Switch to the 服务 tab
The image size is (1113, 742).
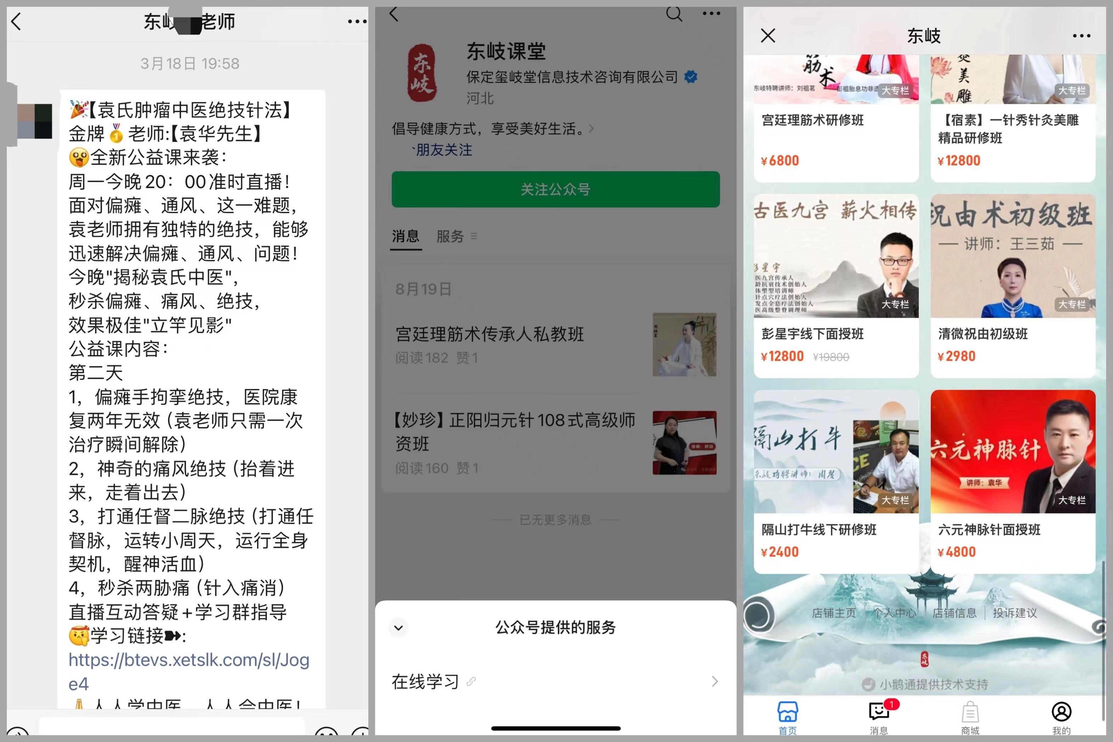(x=450, y=236)
